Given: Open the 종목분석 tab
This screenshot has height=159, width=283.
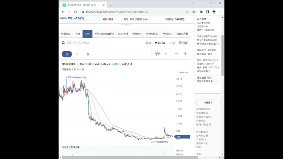Looking at the screenshot, I should tap(137, 34).
